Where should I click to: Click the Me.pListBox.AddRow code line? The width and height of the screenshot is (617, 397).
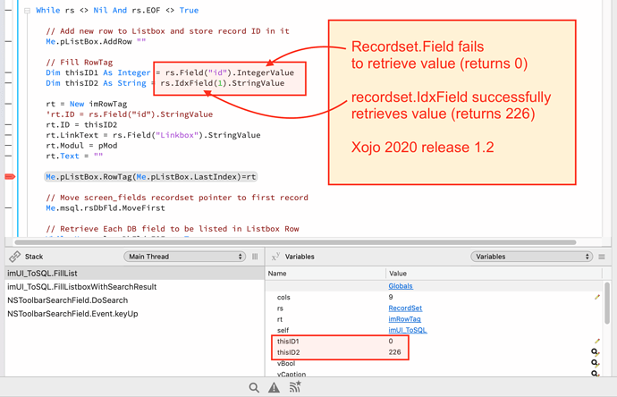click(x=96, y=41)
